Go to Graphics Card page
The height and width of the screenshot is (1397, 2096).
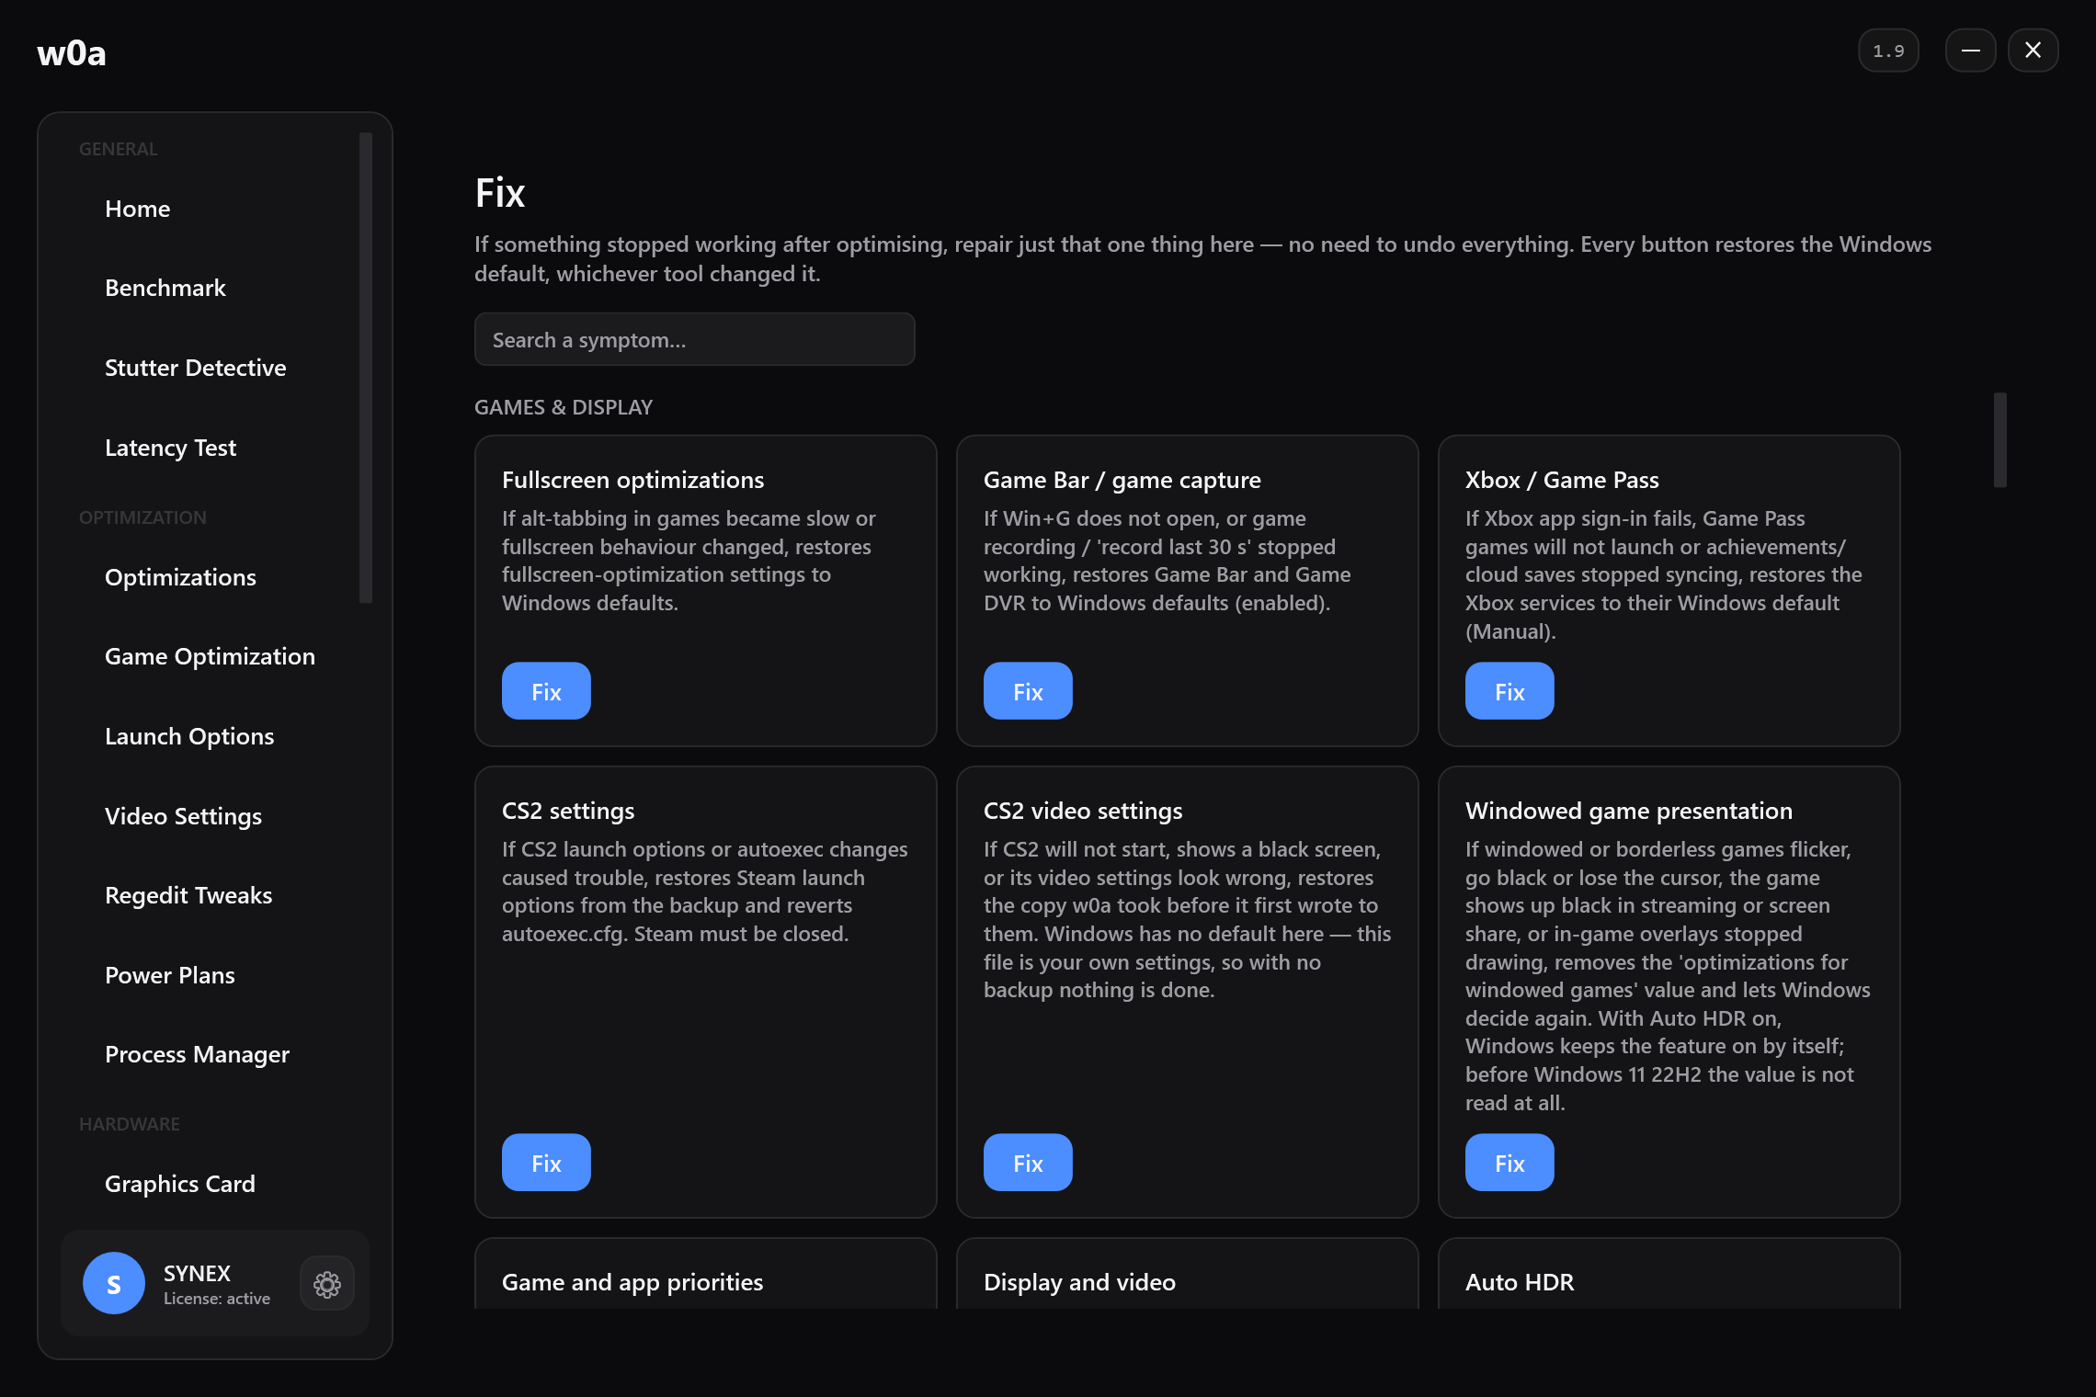180,1184
